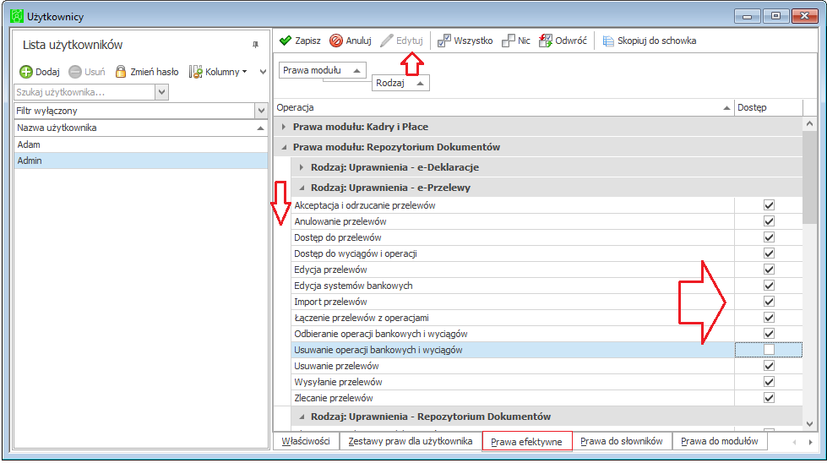Toggle Import przelewów checkbox
Image resolution: width=827 pixels, height=463 pixels.
(x=769, y=302)
